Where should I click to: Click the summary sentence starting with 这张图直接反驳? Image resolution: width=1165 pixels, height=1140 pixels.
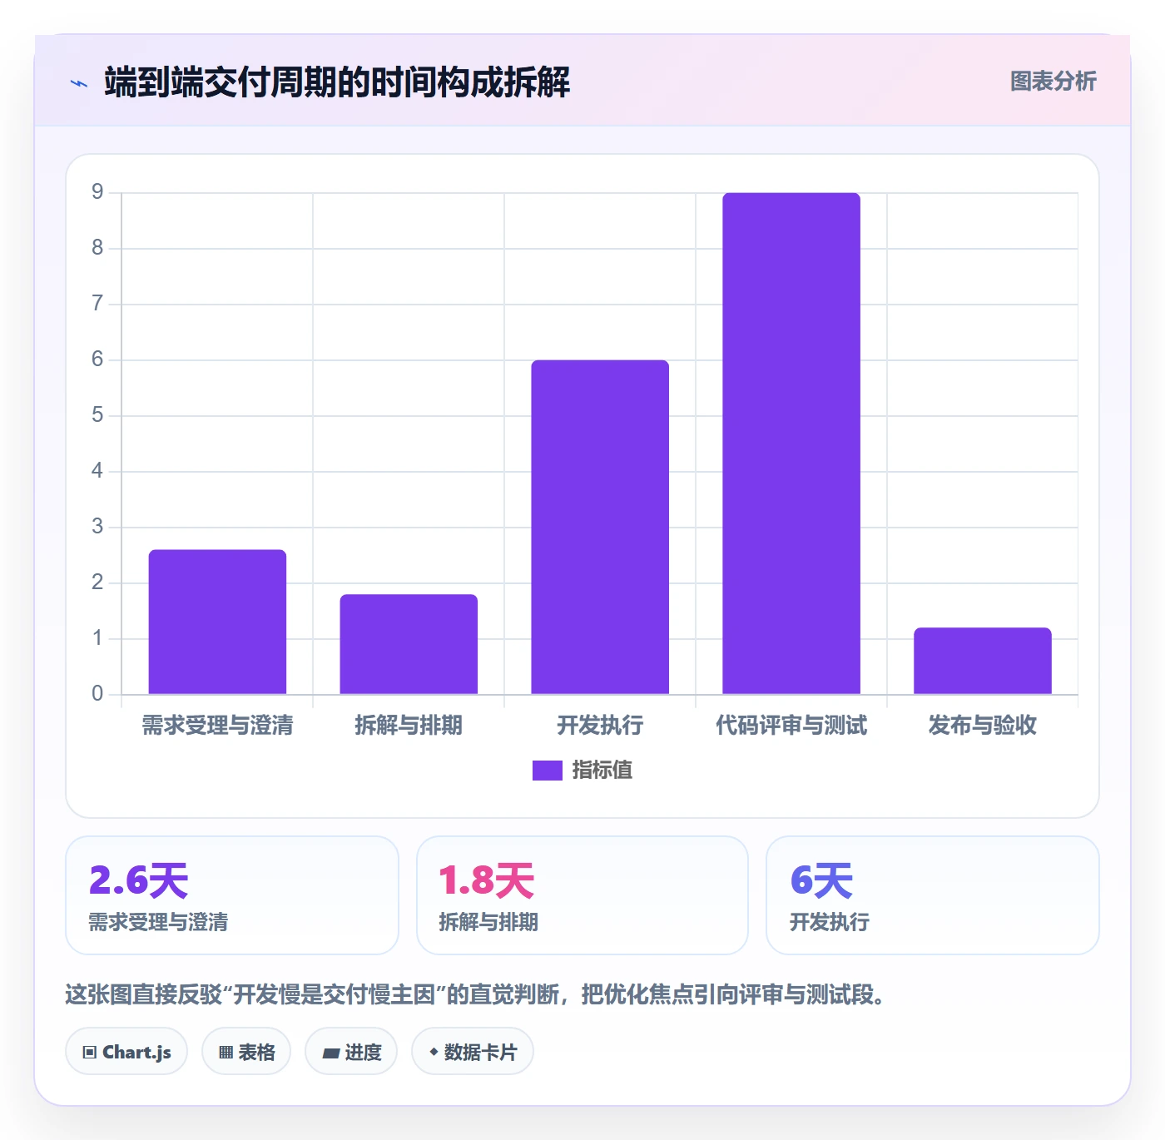tap(475, 994)
